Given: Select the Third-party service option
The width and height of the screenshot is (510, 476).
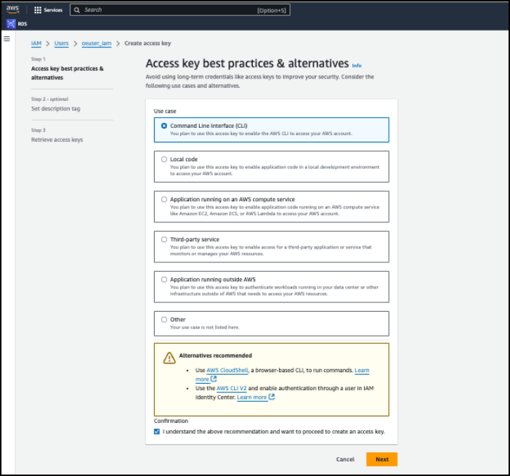Looking at the screenshot, I should pyautogui.click(x=164, y=239).
